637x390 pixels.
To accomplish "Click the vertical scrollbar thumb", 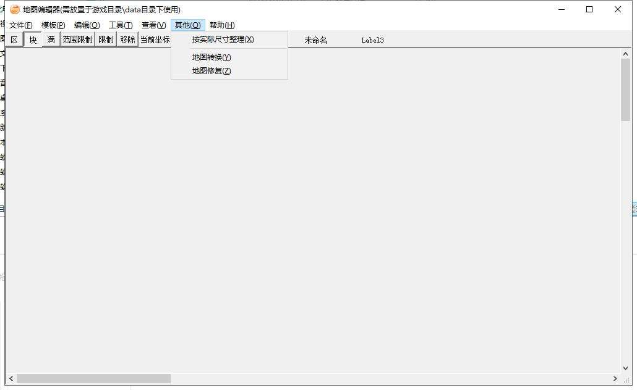I will (x=626, y=89).
